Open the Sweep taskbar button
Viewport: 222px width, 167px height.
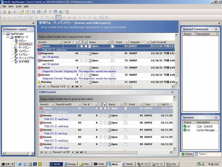pyautogui.click(x=71, y=164)
